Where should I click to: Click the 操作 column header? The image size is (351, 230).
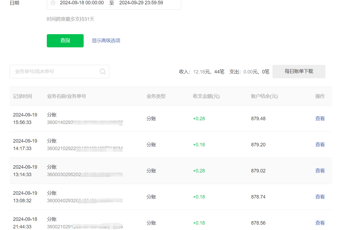(320, 96)
